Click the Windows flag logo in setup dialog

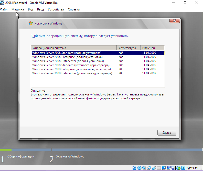(31, 23)
